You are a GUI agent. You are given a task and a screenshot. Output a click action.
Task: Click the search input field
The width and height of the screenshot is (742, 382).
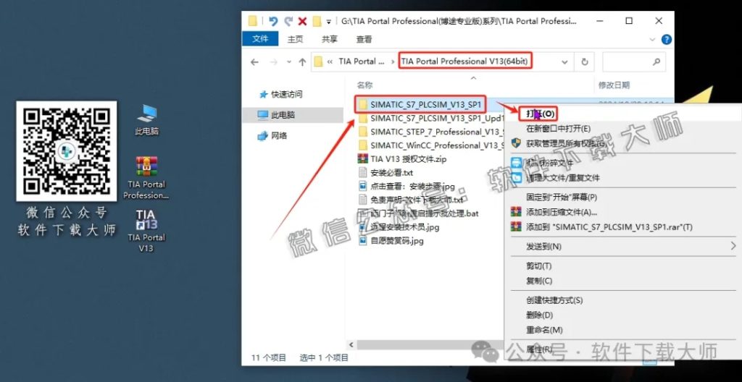(x=633, y=62)
